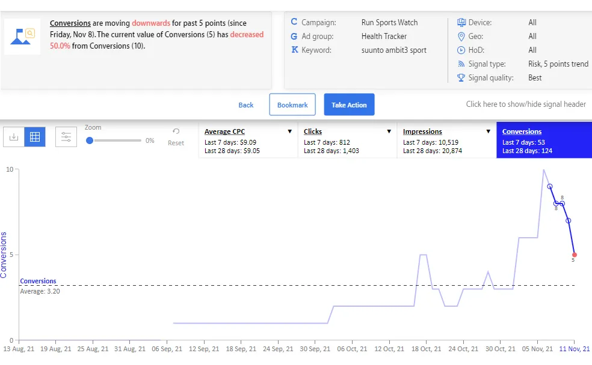The image size is (592, 365).
Task: Select the Clicks metric tab
Action: click(347, 140)
